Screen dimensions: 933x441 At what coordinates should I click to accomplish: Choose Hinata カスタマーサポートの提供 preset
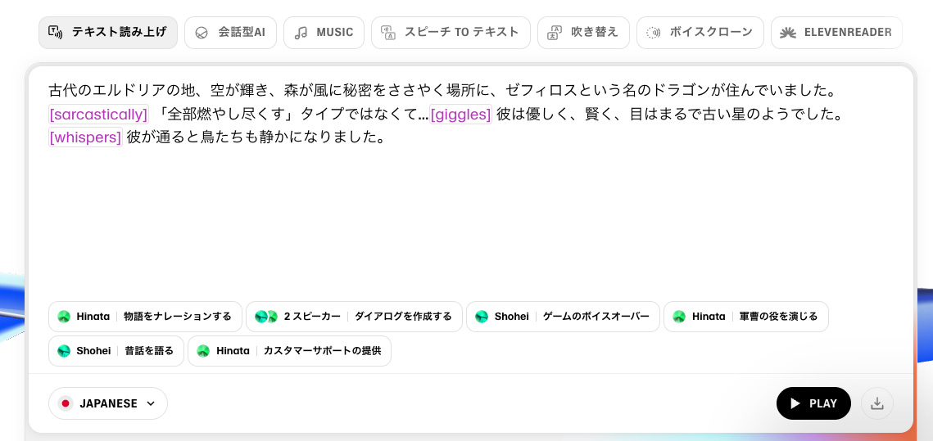[x=289, y=351]
